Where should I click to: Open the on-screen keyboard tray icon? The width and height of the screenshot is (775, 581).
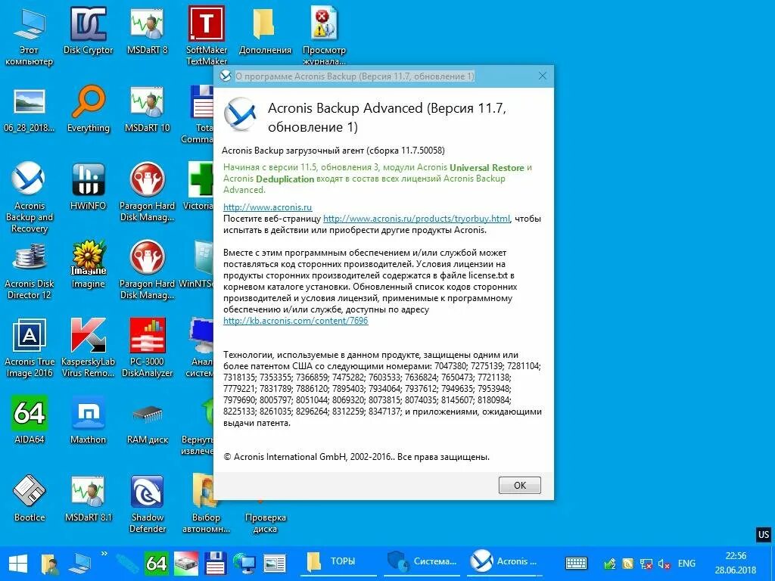coord(576,563)
